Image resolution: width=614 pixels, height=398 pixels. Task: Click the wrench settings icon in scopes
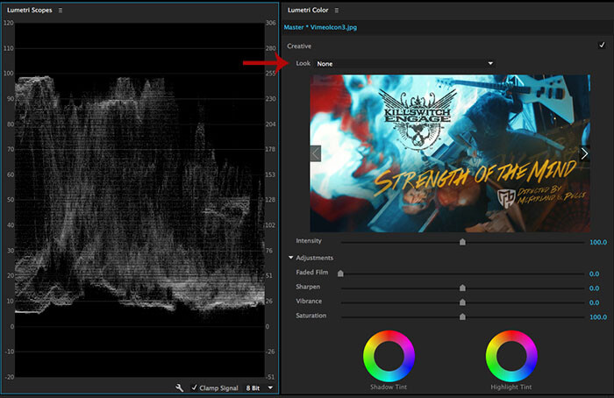click(179, 387)
